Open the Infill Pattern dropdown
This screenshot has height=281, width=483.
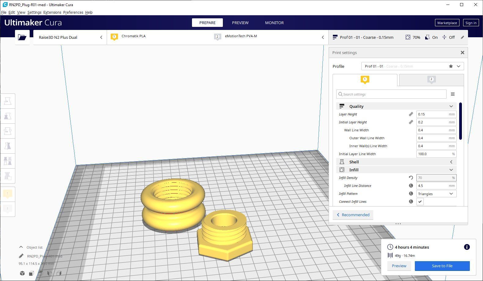(x=436, y=194)
